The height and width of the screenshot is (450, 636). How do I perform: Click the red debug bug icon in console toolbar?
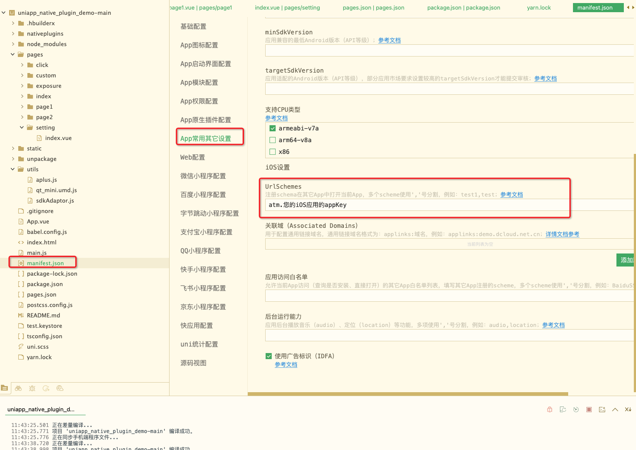point(550,410)
